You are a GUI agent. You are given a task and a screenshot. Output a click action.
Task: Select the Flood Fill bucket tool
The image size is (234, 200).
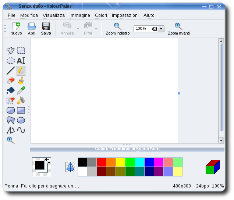coord(10,90)
